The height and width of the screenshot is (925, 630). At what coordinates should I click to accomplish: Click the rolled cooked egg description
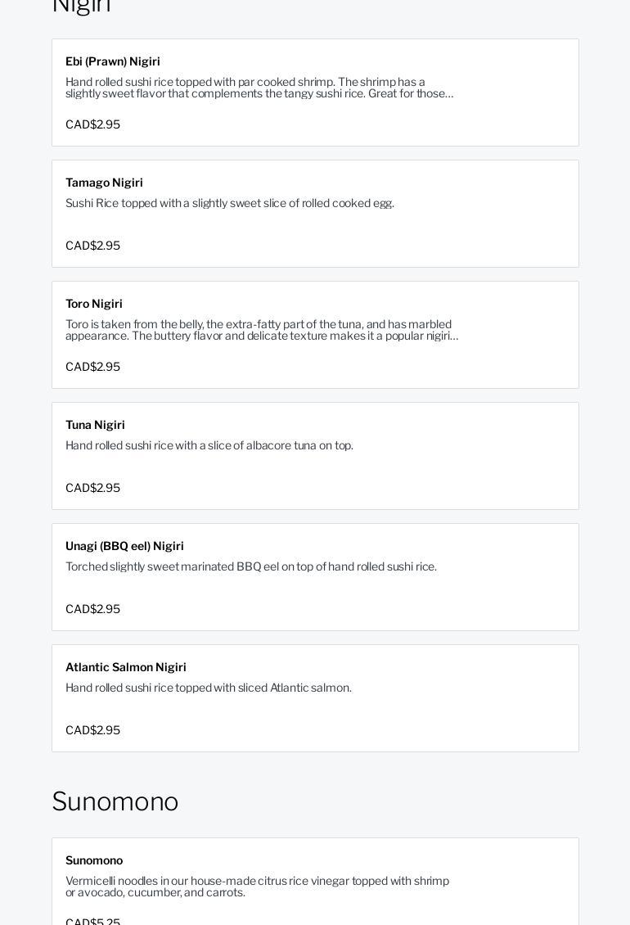230,203
